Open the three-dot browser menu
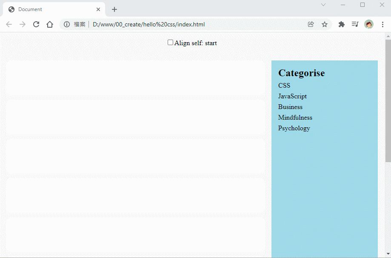 coord(382,24)
